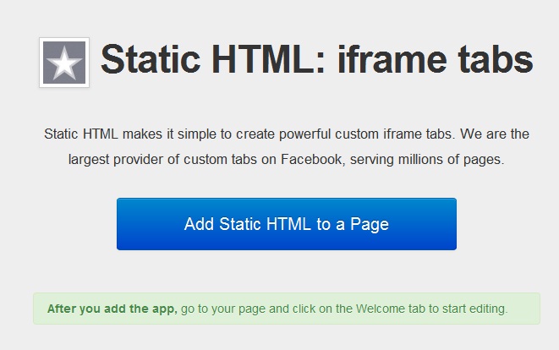
Task: Click the green notice banner
Action: (x=287, y=309)
